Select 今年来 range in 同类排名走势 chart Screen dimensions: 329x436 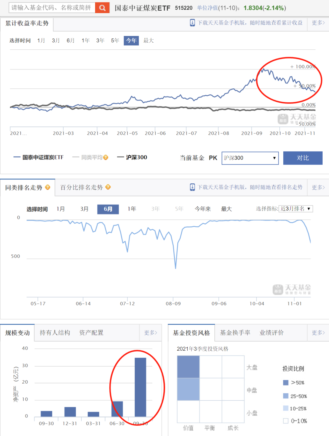pyautogui.click(x=203, y=209)
